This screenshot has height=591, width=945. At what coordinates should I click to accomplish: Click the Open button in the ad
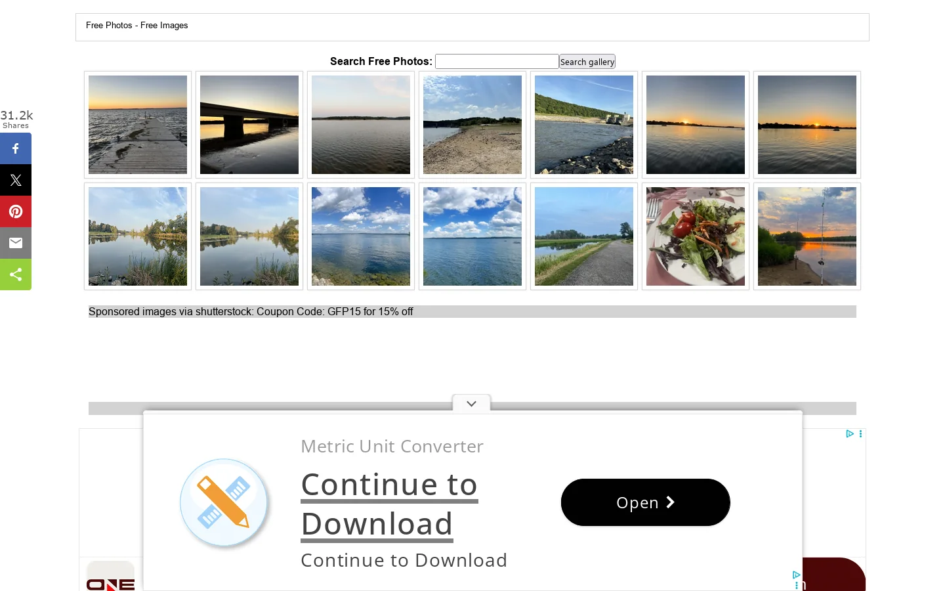tap(646, 502)
